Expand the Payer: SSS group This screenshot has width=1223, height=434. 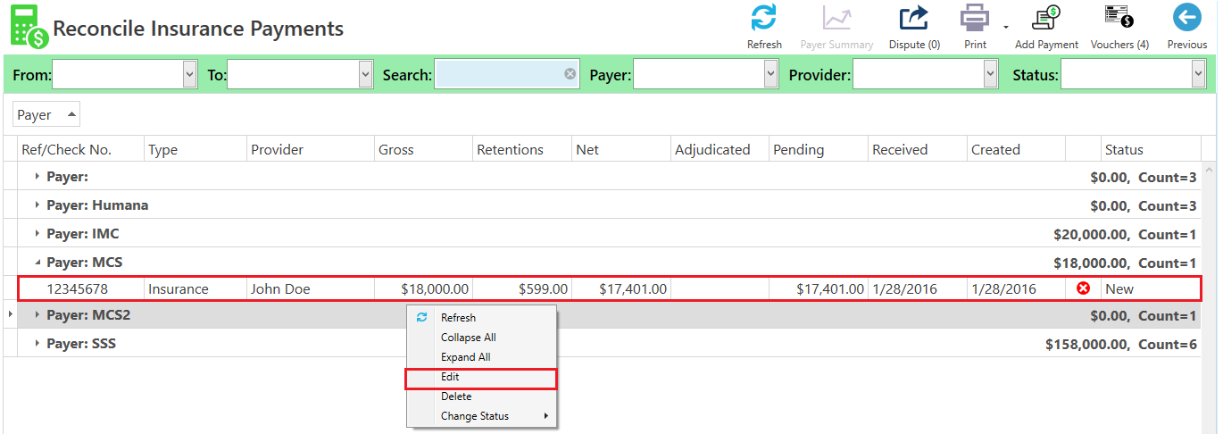(x=37, y=344)
